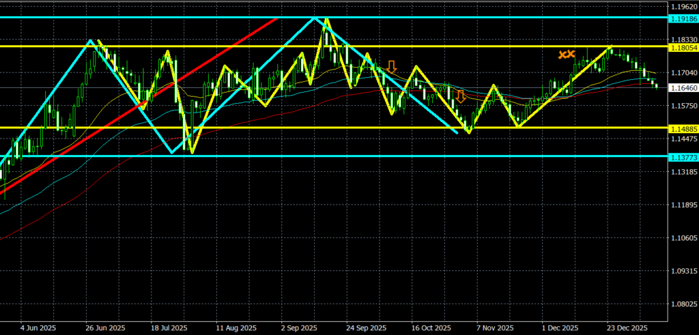Click the orange down arrow near 16 Oct

click(x=461, y=96)
